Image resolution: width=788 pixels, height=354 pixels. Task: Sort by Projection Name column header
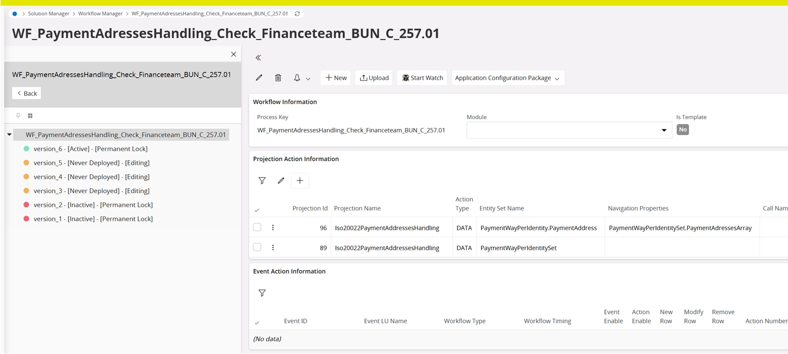(x=357, y=208)
